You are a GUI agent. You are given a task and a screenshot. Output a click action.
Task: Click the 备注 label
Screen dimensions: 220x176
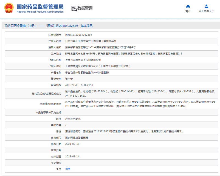[59, 131]
